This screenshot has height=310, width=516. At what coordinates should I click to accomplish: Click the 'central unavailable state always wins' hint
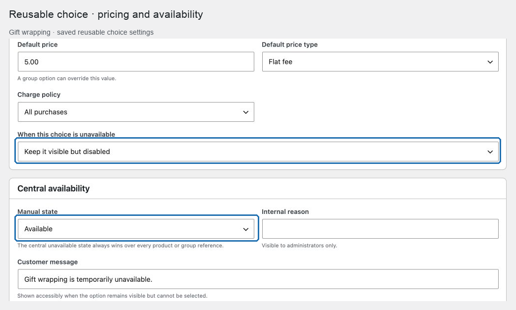click(120, 246)
